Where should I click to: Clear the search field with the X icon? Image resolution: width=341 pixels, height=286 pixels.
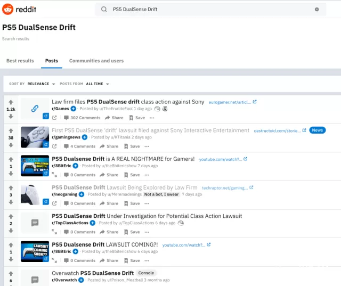[316, 9]
